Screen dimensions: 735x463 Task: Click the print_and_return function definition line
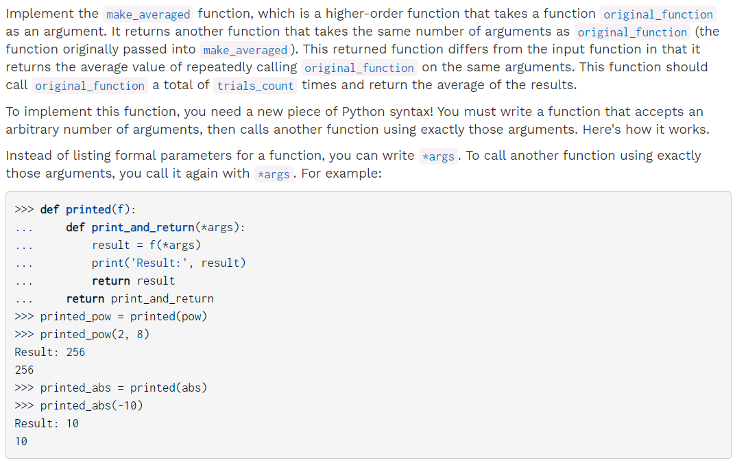[156, 227]
